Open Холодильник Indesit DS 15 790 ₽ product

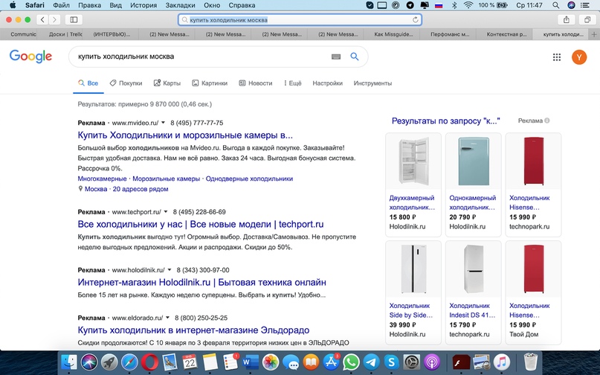[474, 292]
